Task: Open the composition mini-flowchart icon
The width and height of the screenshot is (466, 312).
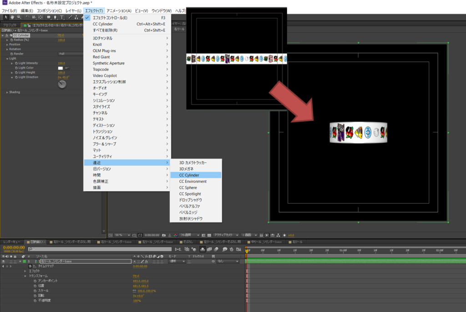Action: (x=178, y=249)
